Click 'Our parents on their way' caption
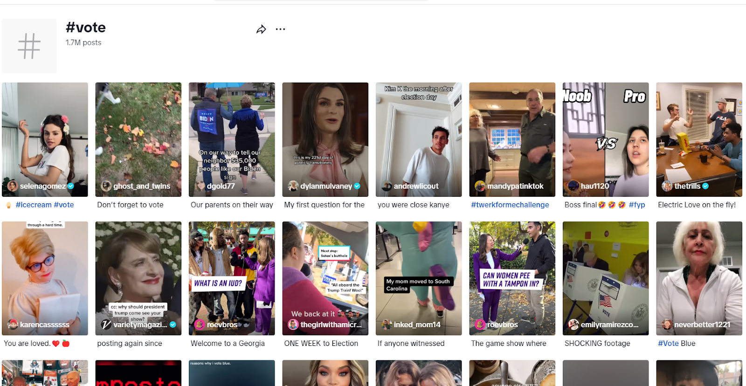 click(232, 205)
